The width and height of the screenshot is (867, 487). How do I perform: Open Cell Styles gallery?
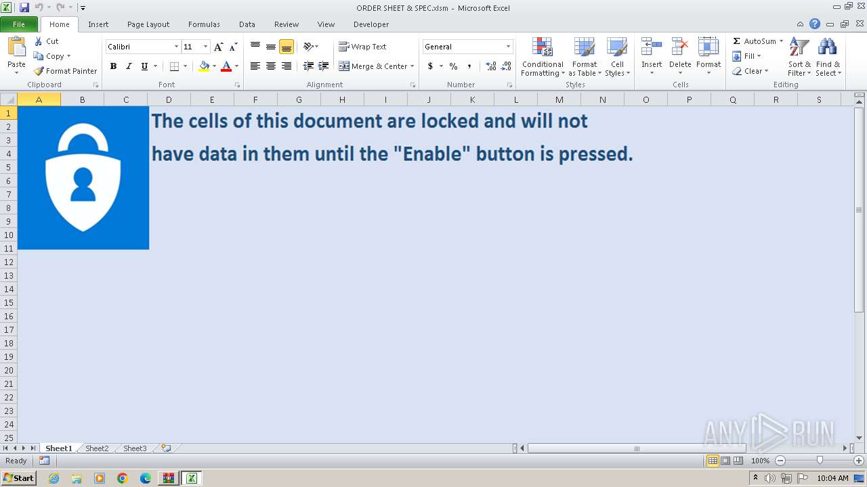click(x=617, y=57)
